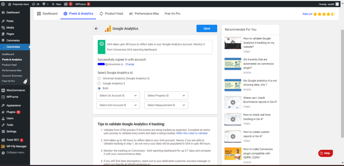Select the Google Analytics 4 radio option

pyautogui.click(x=99, y=83)
